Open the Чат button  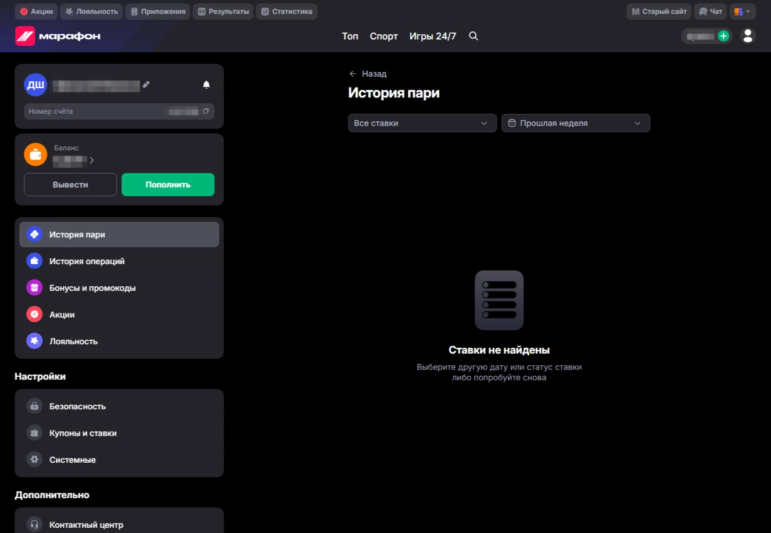coord(711,12)
